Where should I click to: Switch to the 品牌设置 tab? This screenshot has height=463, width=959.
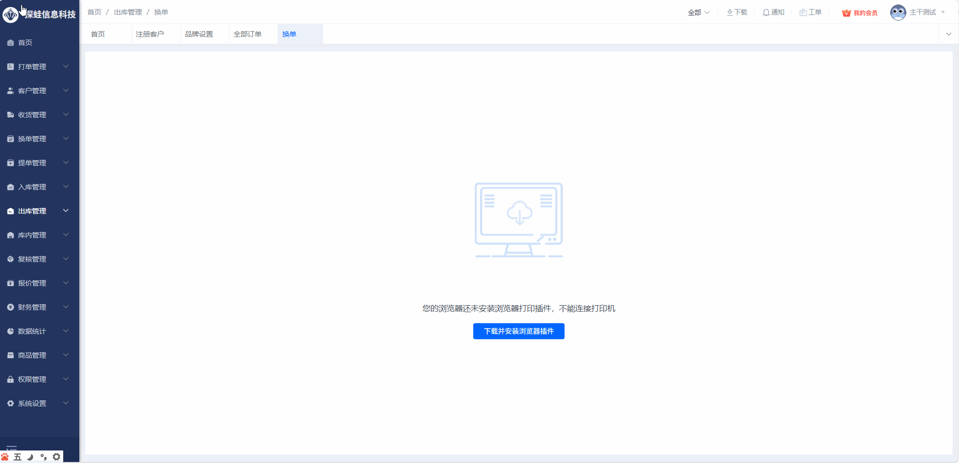click(x=199, y=34)
